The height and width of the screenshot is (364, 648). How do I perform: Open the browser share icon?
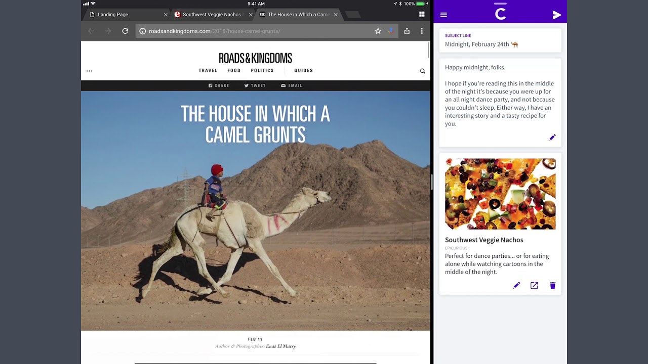point(407,31)
